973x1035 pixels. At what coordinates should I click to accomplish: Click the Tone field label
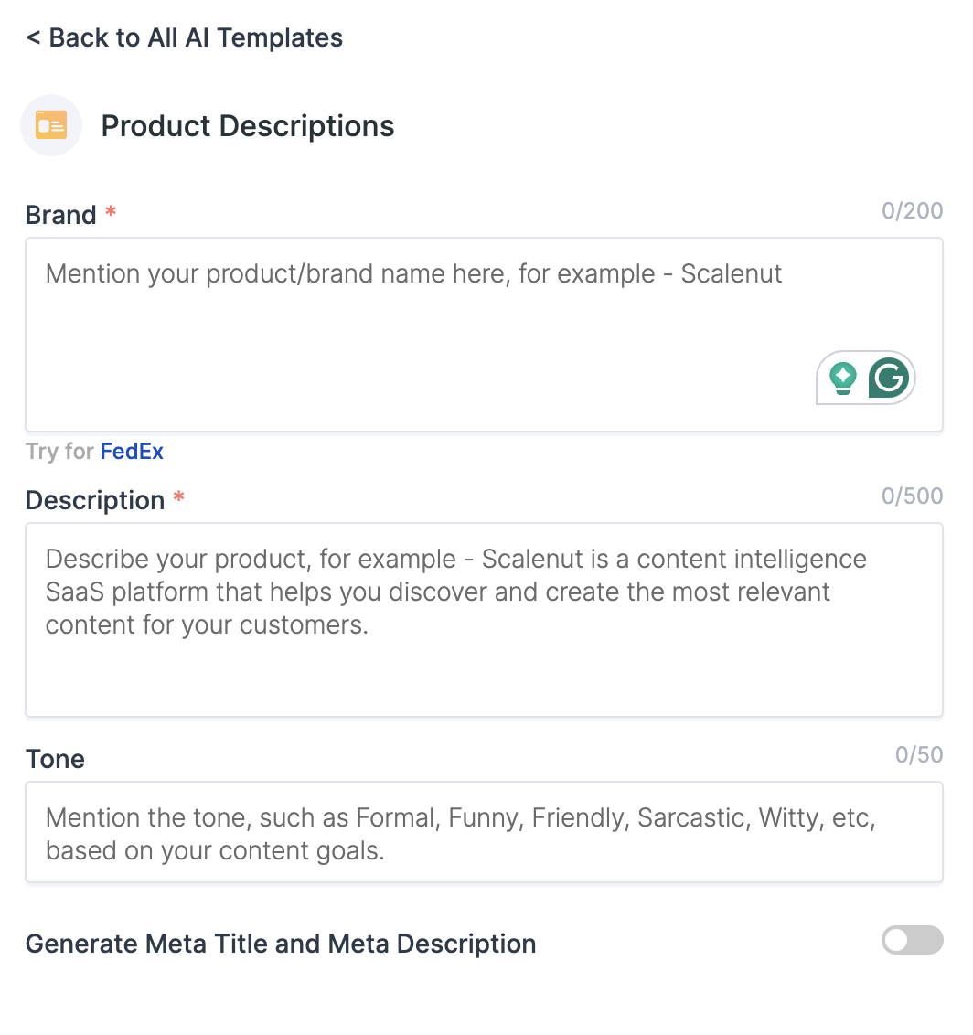tap(56, 759)
